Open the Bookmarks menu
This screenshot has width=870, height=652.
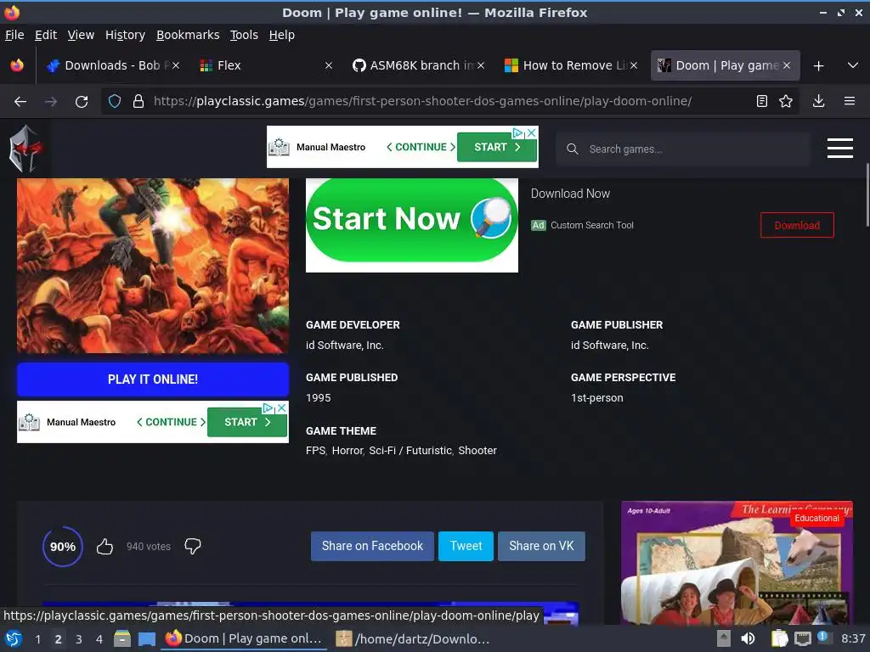188,35
